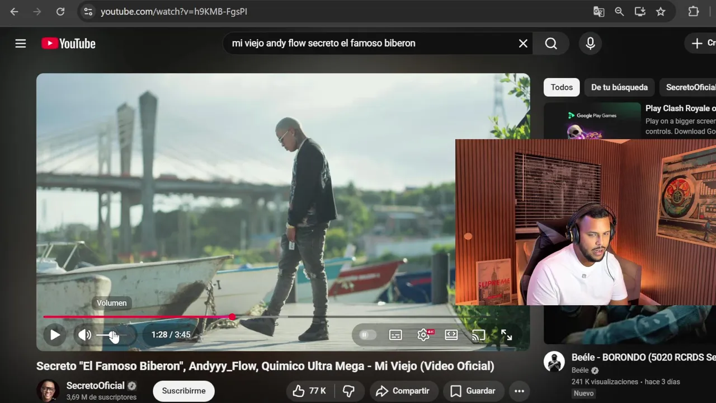
Task: Open SecretoOficial channel avatar
Action: pos(48,391)
